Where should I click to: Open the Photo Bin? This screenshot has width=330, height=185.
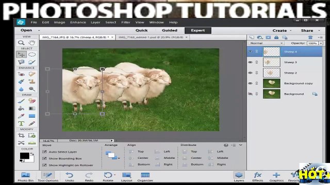point(25,177)
